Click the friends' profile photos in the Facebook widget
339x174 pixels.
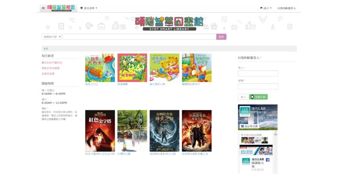tap(255, 140)
